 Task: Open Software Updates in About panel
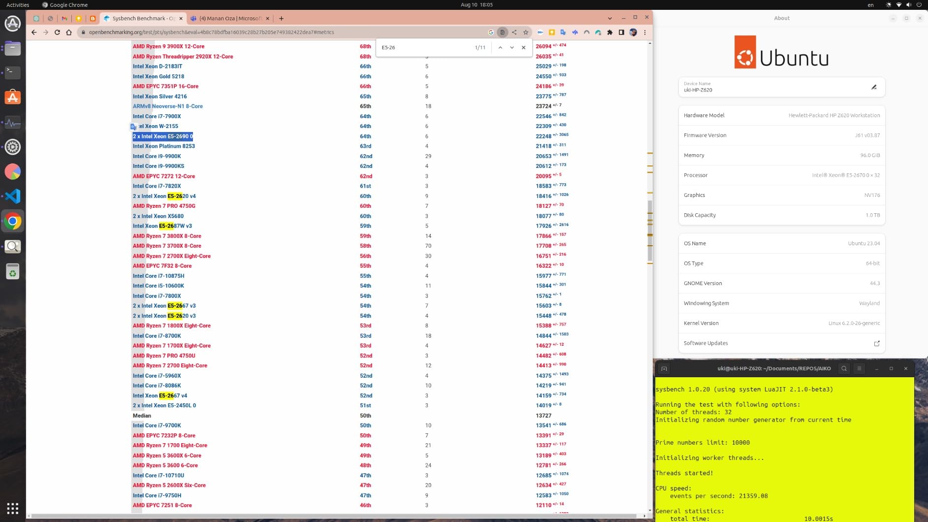781,343
